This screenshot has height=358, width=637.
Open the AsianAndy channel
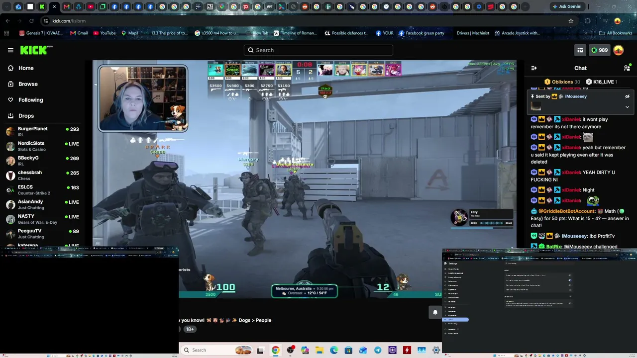[42, 204]
